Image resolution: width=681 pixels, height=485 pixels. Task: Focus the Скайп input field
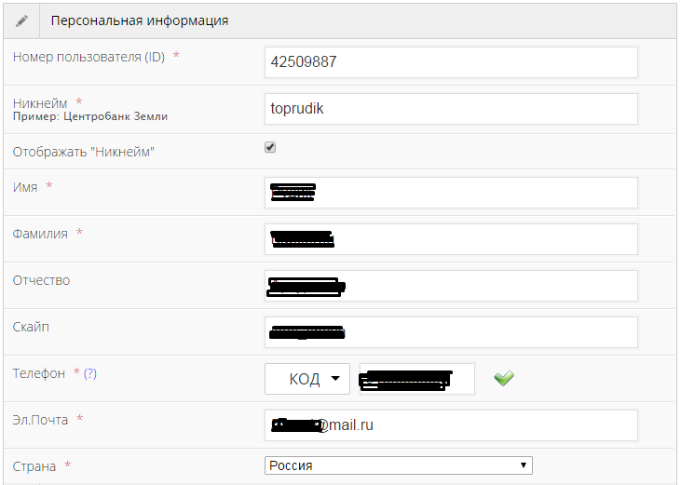[451, 331]
